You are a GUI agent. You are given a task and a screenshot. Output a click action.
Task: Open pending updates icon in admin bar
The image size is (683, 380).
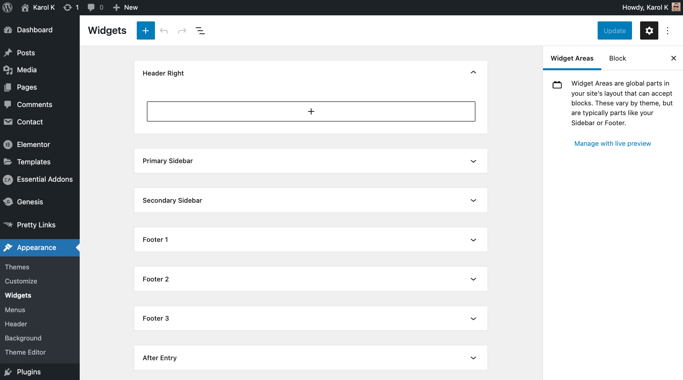click(x=68, y=7)
